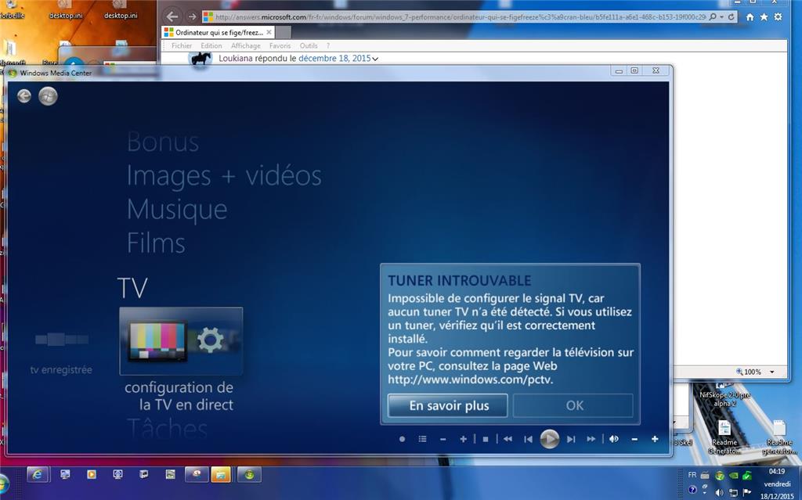Click the Media Center back arrow button
Screen dimensions: 802x500
(24, 96)
